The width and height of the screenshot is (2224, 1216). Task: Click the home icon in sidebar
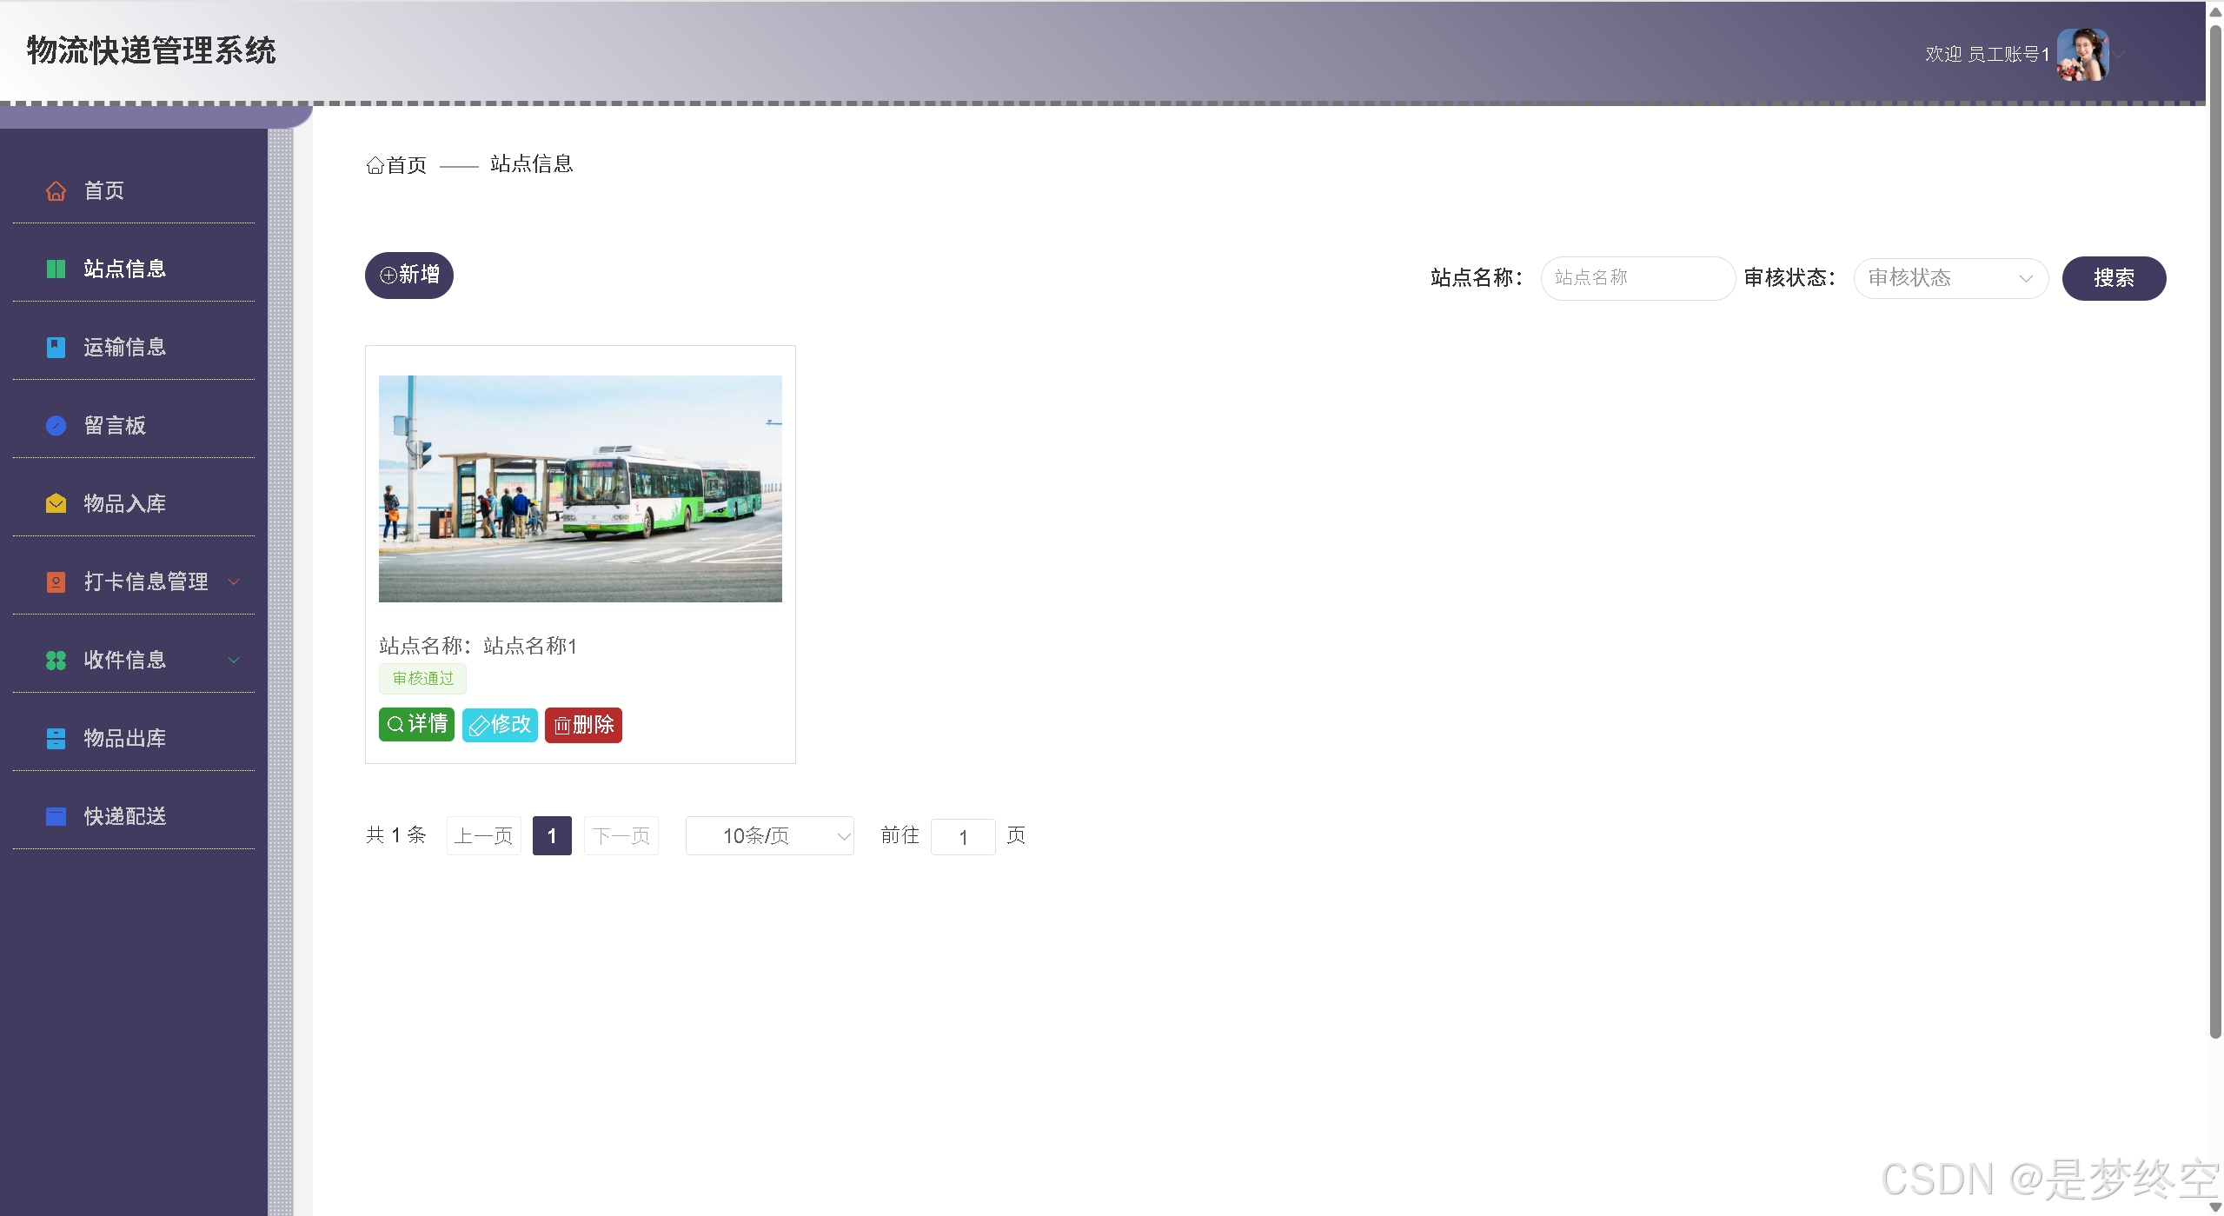[x=56, y=191]
